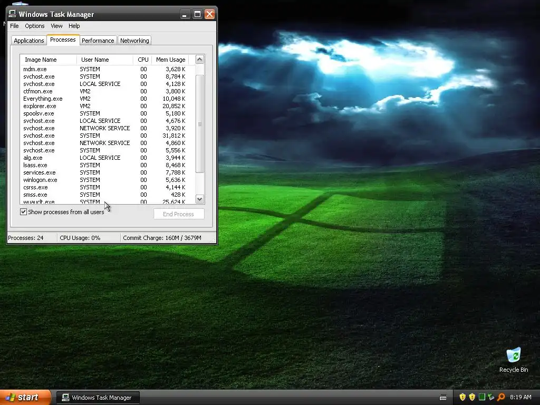Click the Task Manager title bar icon

point(13,14)
